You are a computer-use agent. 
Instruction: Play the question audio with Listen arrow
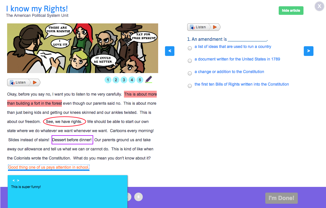tap(215, 27)
